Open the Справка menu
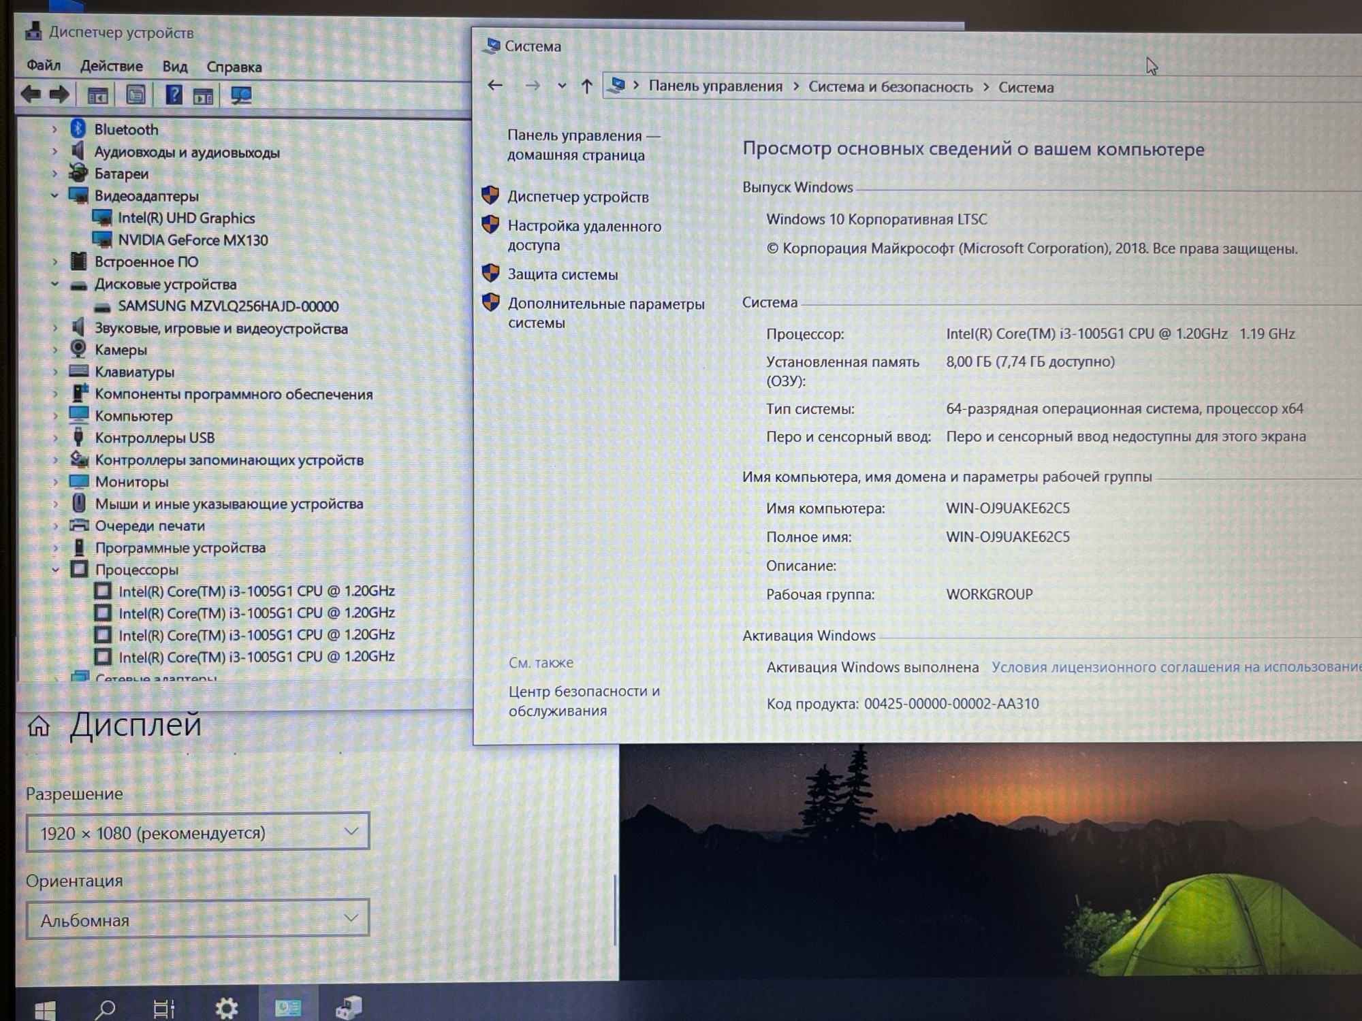Image resolution: width=1362 pixels, height=1021 pixels. tap(234, 67)
